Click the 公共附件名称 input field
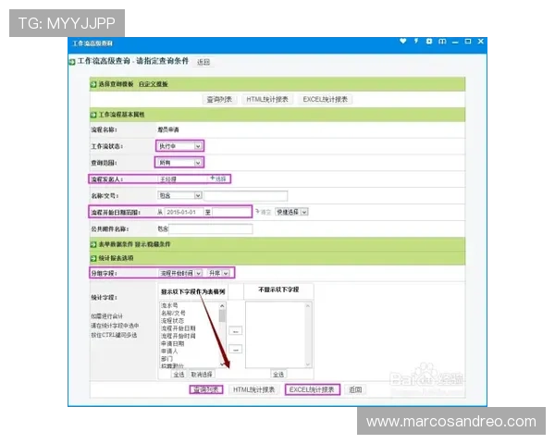The width and height of the screenshot is (555, 444). coord(211,229)
